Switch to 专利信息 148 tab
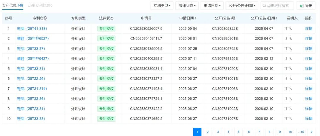This screenshot has height=136, width=320. tap(13, 6)
